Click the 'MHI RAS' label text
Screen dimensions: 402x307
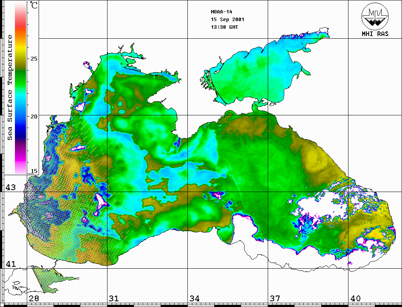(375, 34)
